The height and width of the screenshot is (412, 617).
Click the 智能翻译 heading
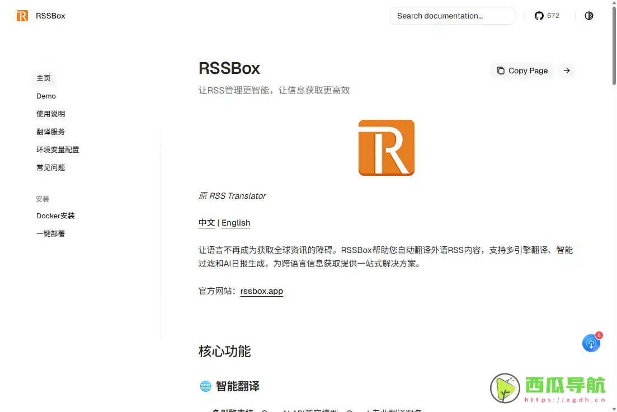[238, 386]
